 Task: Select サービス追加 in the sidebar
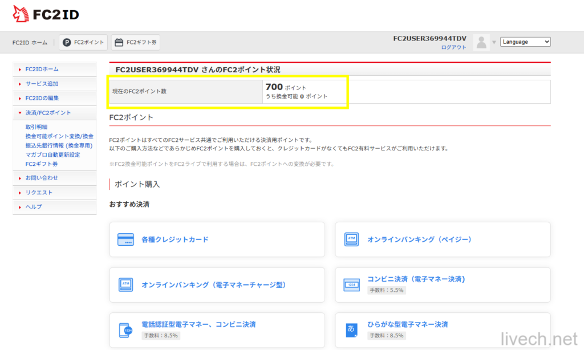42,84
